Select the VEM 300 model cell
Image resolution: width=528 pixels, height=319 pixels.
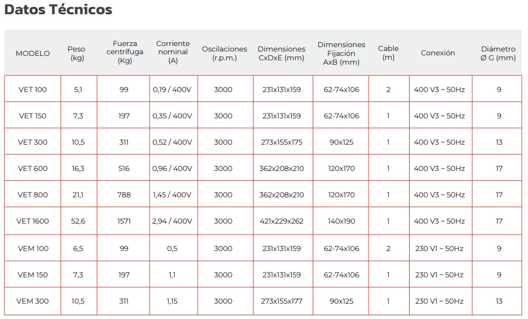coord(33,301)
